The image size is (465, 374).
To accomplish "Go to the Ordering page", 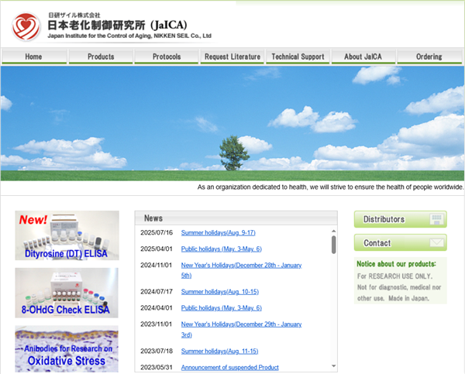I will click(429, 57).
